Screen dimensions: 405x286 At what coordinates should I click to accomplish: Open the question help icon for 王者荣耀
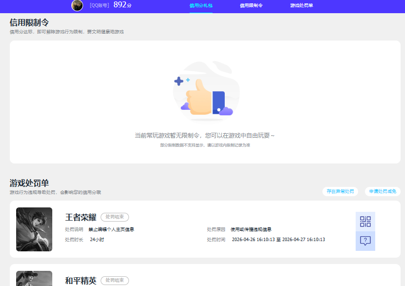(x=365, y=241)
